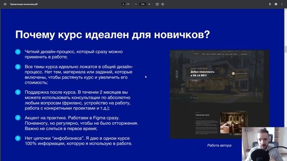Click the slide heading about новичков
Viewport: 287px width, 161px height.
click(x=113, y=34)
